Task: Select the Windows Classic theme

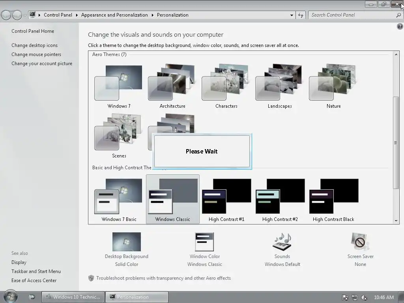Action: 172,199
